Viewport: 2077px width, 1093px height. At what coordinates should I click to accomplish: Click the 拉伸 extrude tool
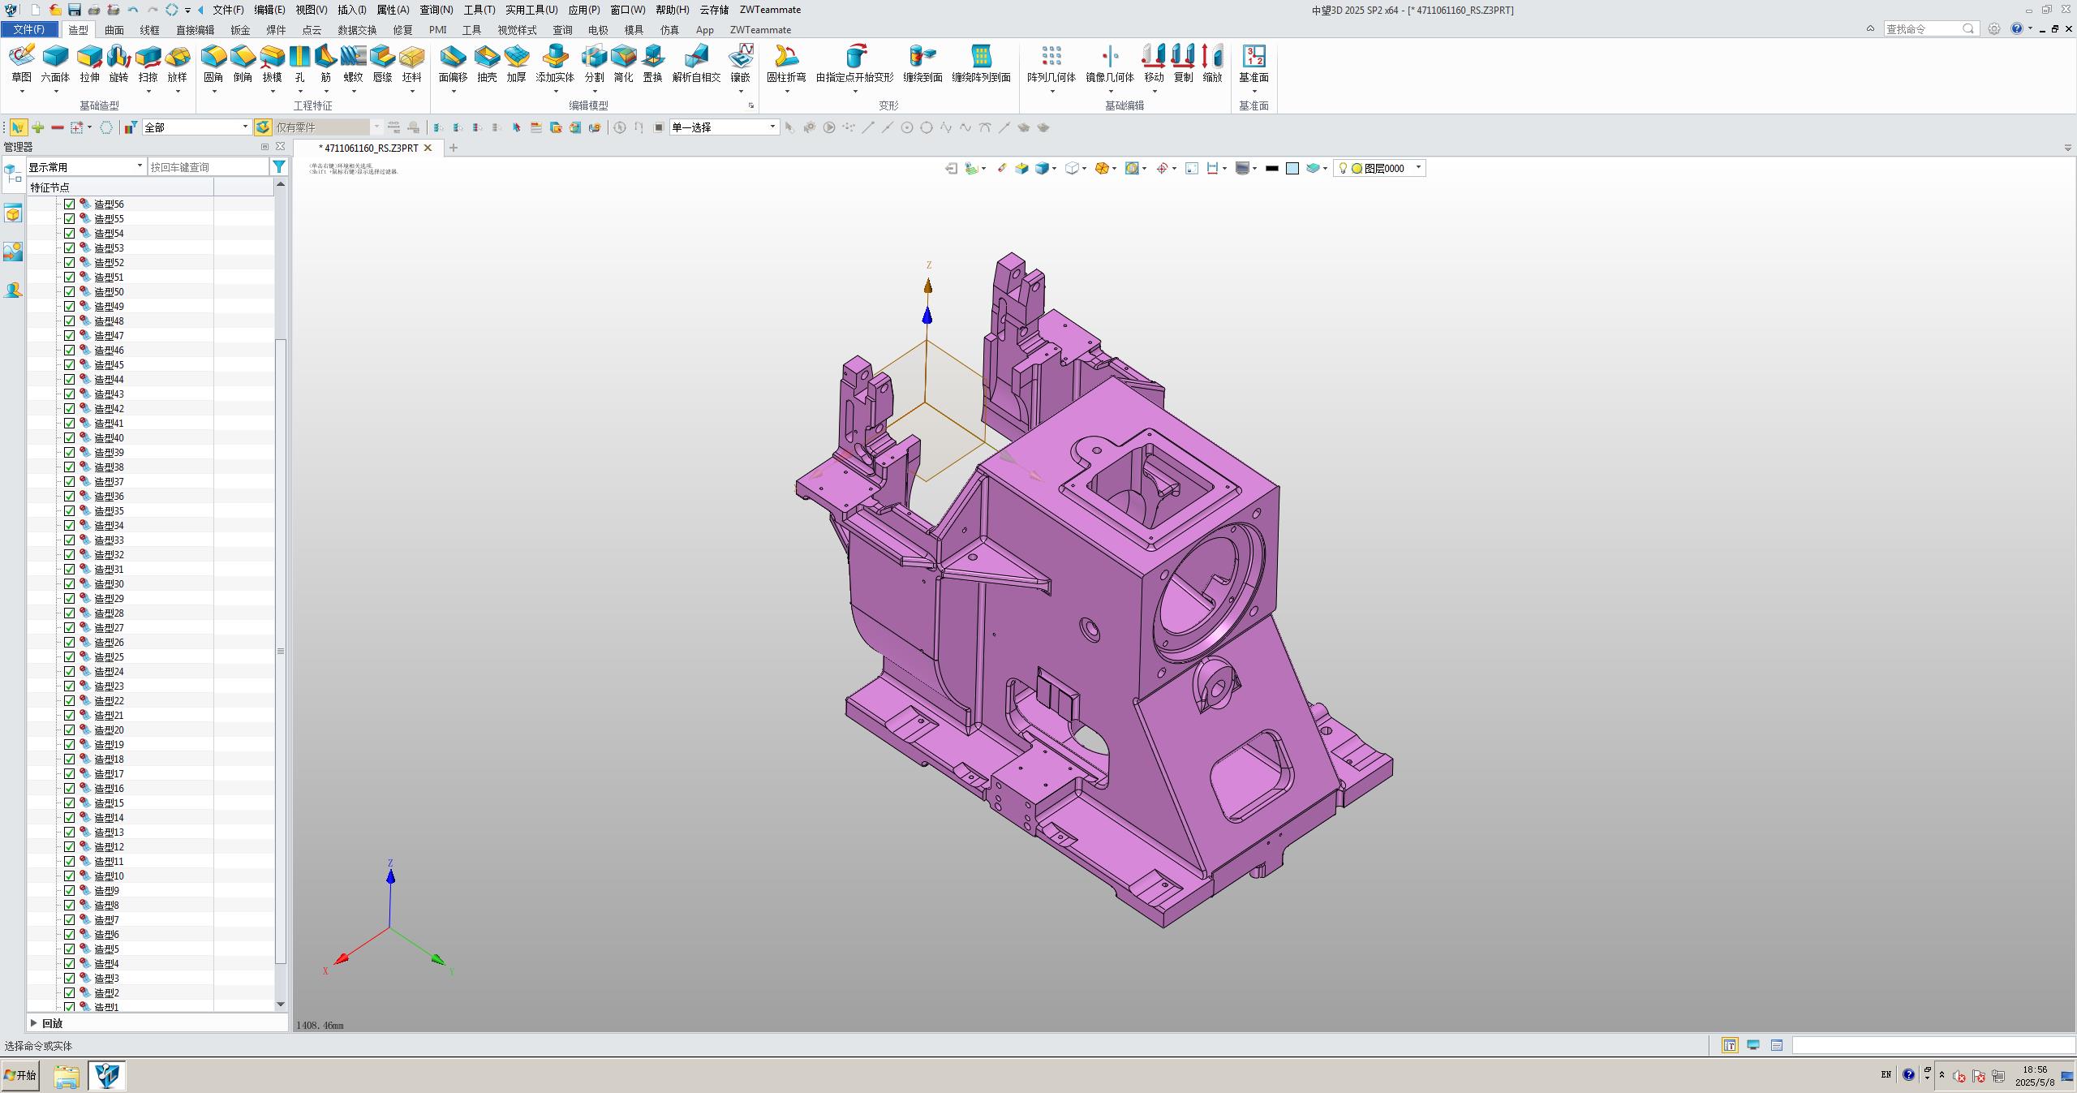89,63
